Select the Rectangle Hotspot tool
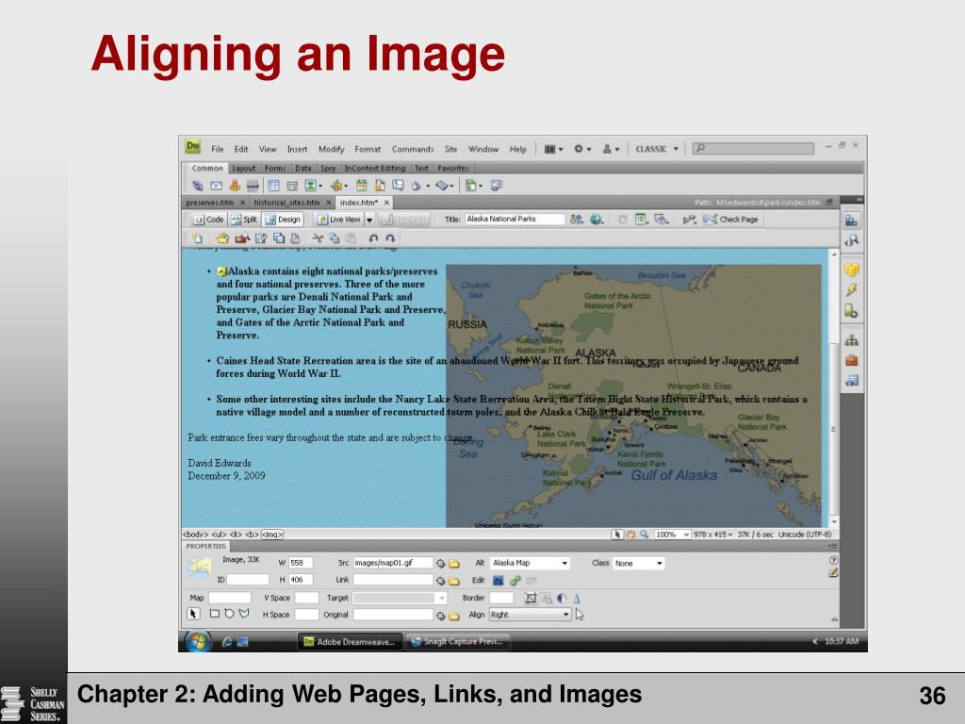 214,614
